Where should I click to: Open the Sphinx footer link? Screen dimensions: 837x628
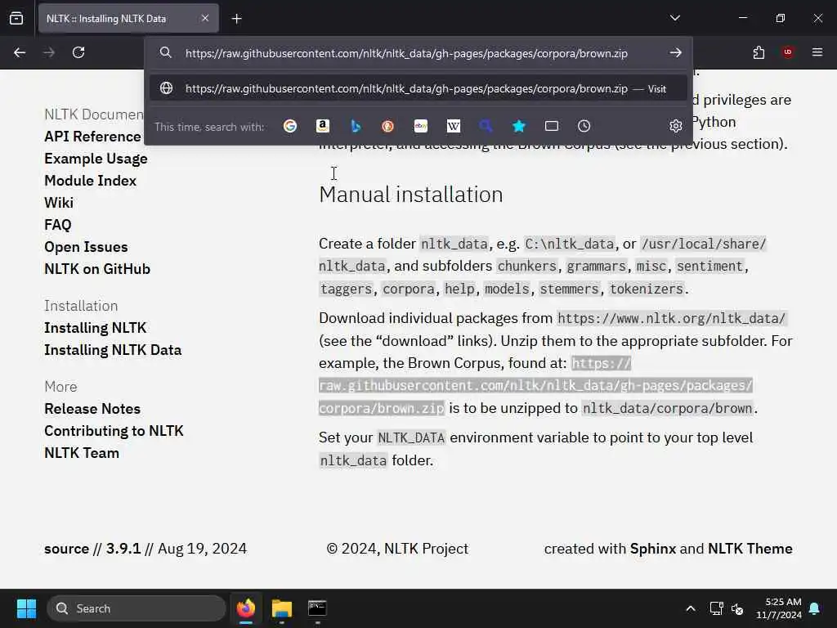[x=653, y=549]
